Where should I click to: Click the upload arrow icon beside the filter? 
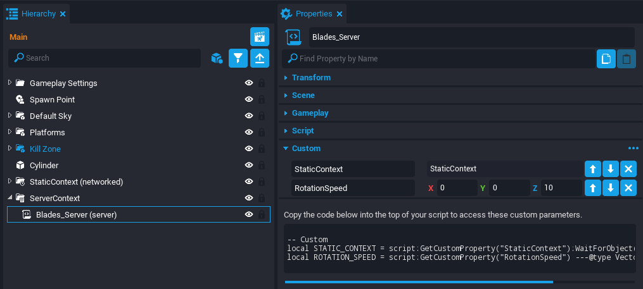(260, 58)
